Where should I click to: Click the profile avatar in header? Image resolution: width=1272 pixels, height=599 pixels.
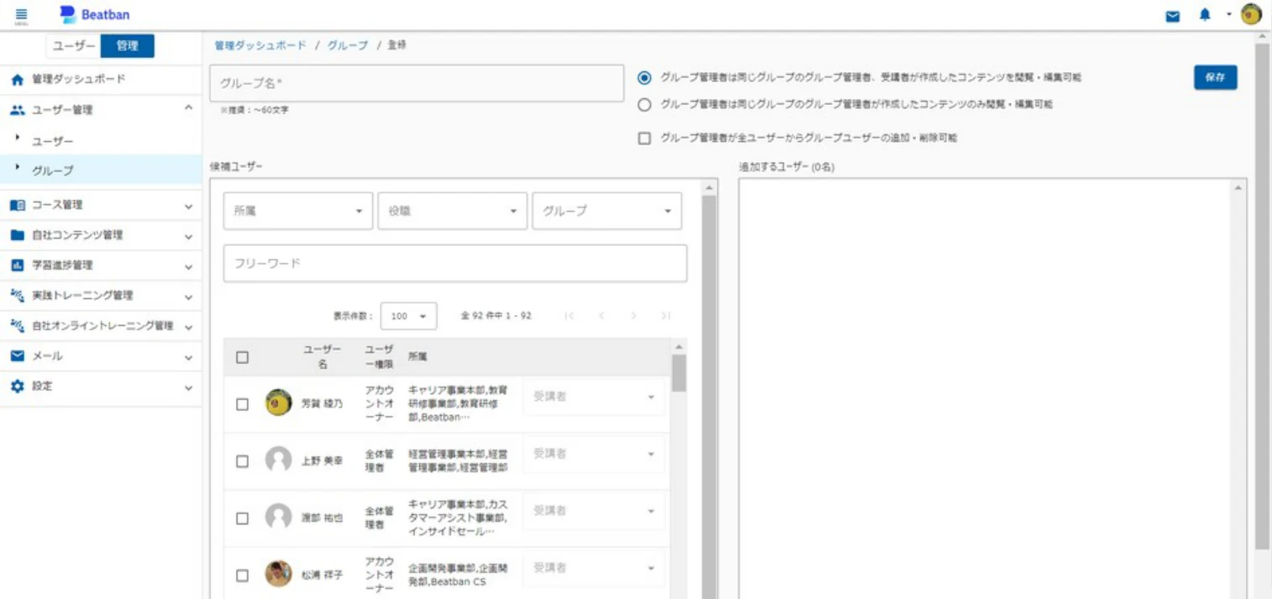point(1251,14)
